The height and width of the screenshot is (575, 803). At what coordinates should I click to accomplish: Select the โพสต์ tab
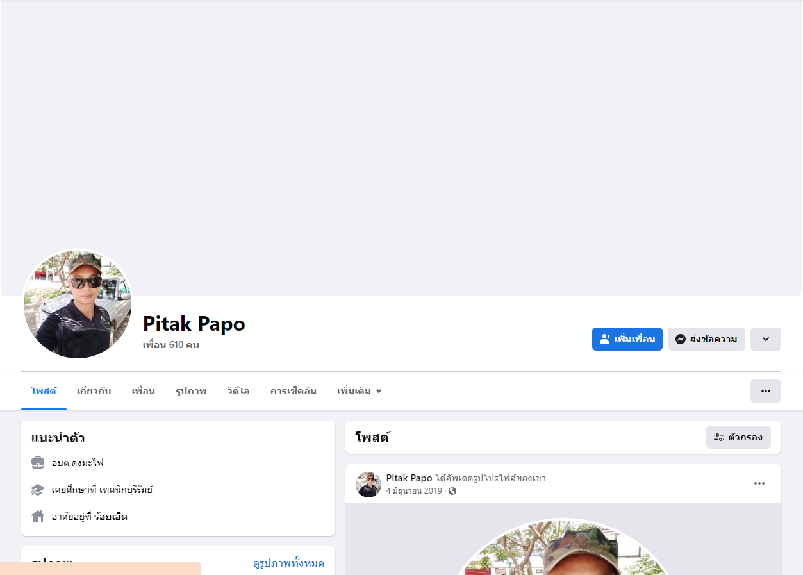[44, 391]
